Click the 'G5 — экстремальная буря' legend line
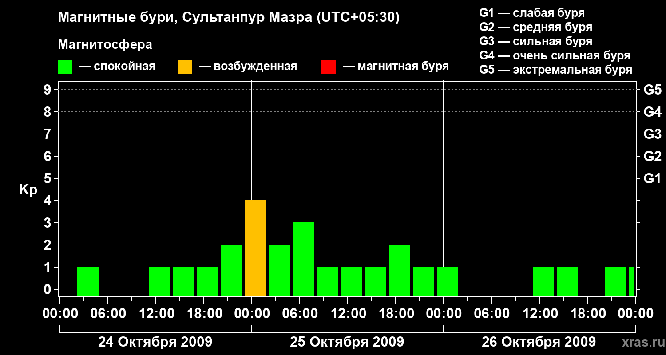This screenshot has width=666, height=355. [x=556, y=70]
